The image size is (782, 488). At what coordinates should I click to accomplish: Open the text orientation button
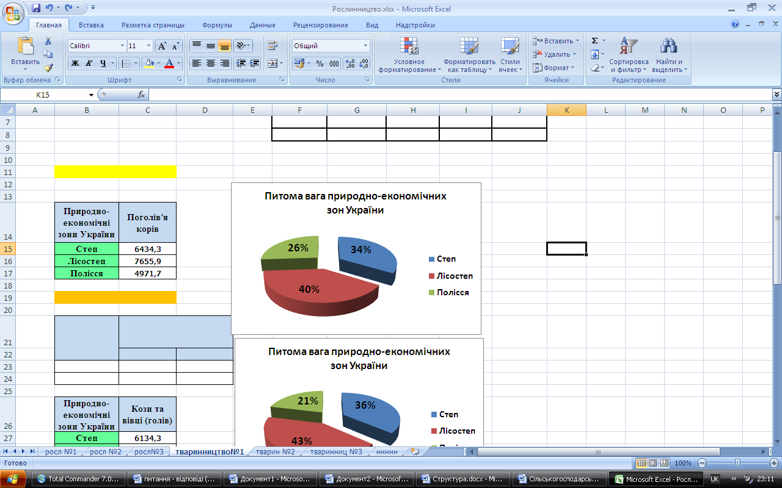click(243, 46)
